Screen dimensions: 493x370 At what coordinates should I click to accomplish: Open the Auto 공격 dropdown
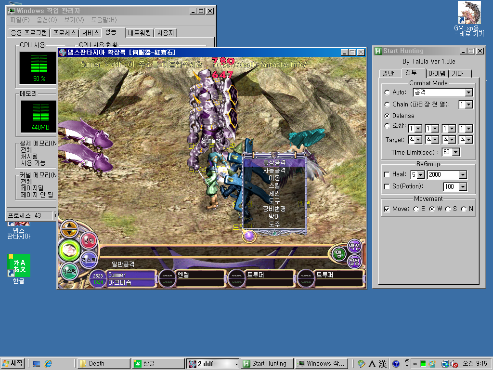[469, 92]
